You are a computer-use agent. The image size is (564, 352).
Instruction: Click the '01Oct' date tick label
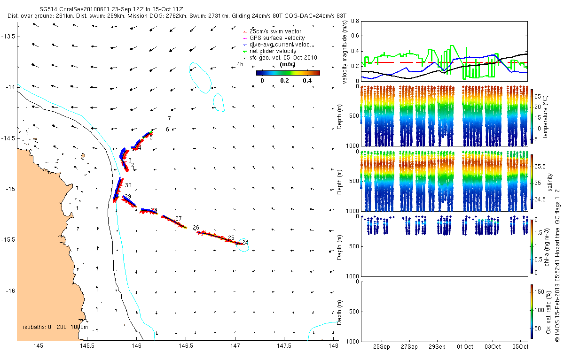[x=465, y=347]
